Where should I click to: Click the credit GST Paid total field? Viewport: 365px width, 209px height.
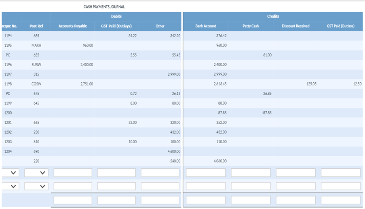click(341, 200)
